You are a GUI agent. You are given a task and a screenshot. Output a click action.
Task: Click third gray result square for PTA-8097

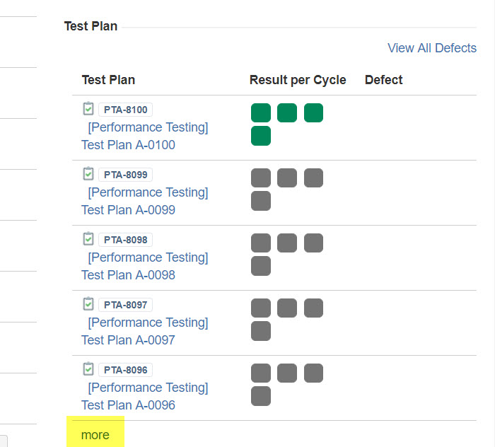click(x=313, y=308)
